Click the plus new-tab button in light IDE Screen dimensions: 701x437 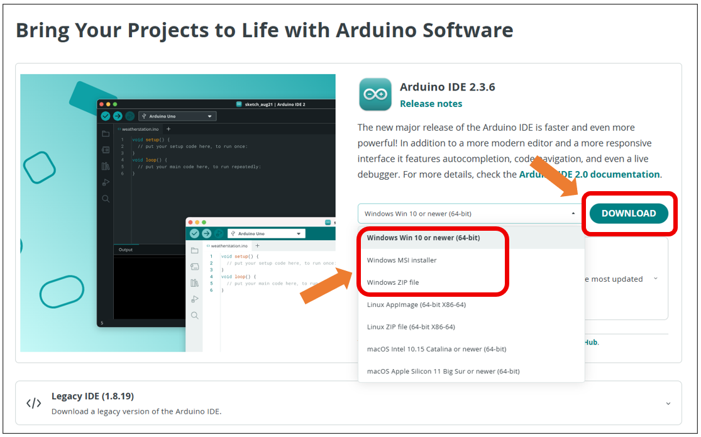coord(258,246)
